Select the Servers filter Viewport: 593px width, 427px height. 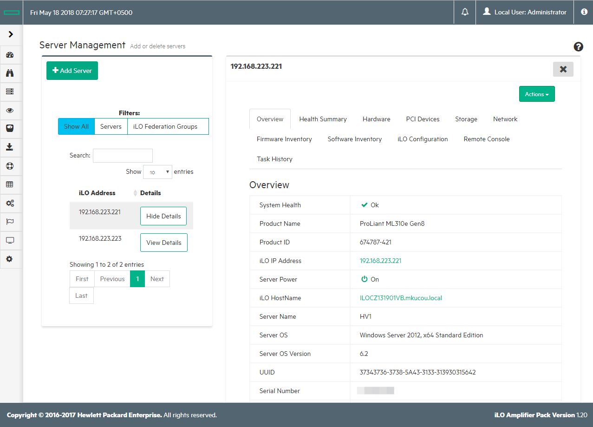point(111,126)
